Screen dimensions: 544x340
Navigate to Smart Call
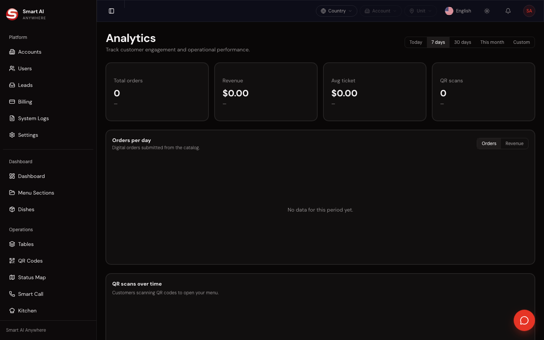(x=48, y=294)
